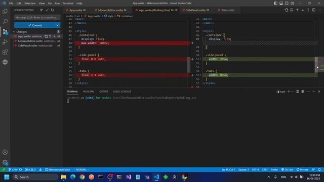Switch to the PROBLEMS panel tab

pos(89,92)
